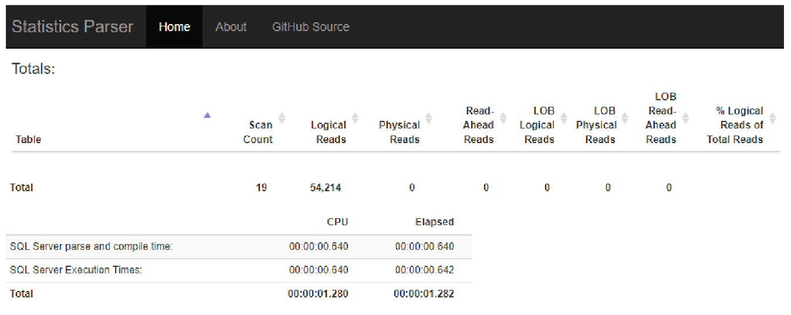Click the Read-Ahead Reads sort arrows icon

[x=503, y=118]
